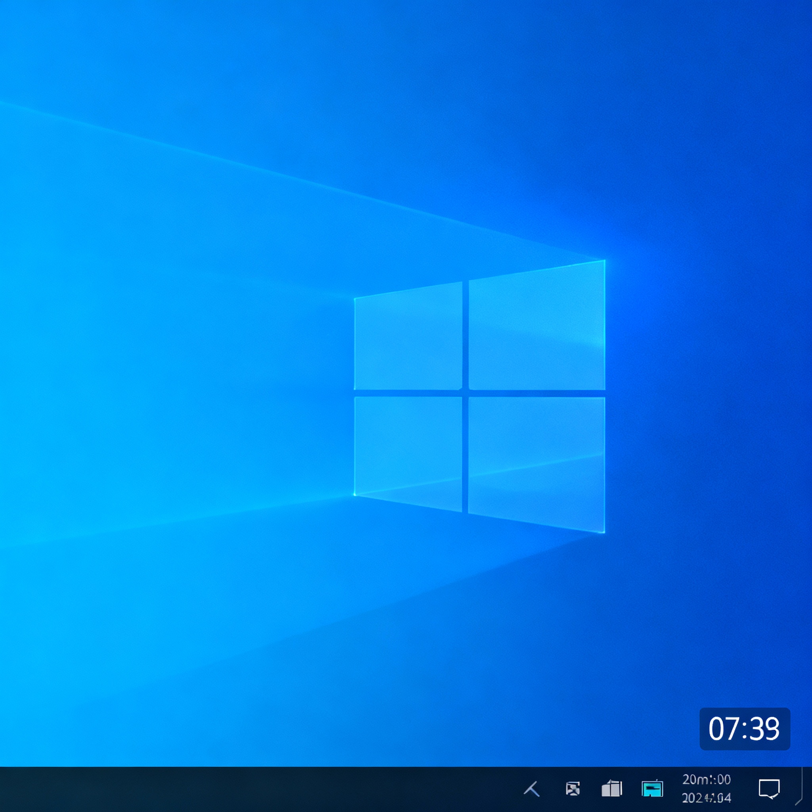812x812 pixels.
Task: Click an empty area of the taskbar
Action: pyautogui.click(x=252, y=789)
